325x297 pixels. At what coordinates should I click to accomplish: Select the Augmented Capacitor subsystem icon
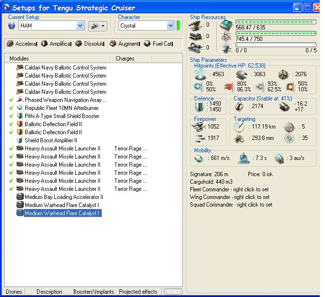point(113,43)
